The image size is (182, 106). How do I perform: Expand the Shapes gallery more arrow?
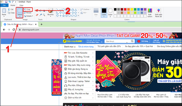pyautogui.click(x=79, y=15)
